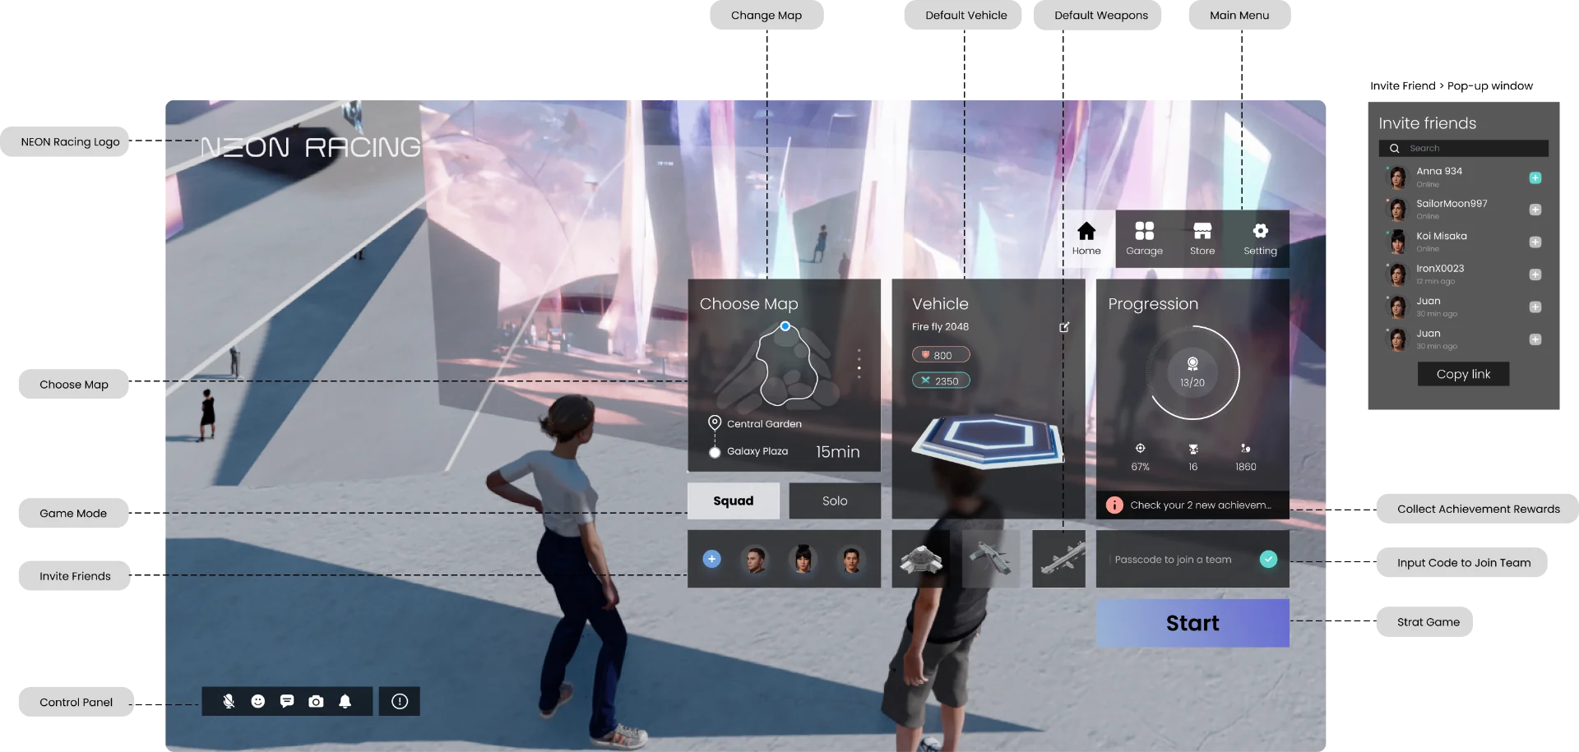This screenshot has width=1579, height=752.
Task: Open notifications bell in control panel
Action: point(345,701)
